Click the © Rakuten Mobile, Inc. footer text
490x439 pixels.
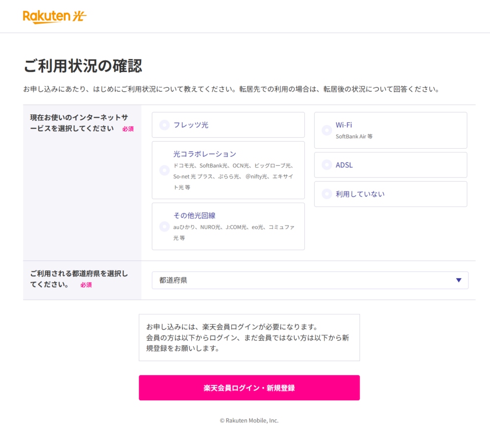click(249, 420)
